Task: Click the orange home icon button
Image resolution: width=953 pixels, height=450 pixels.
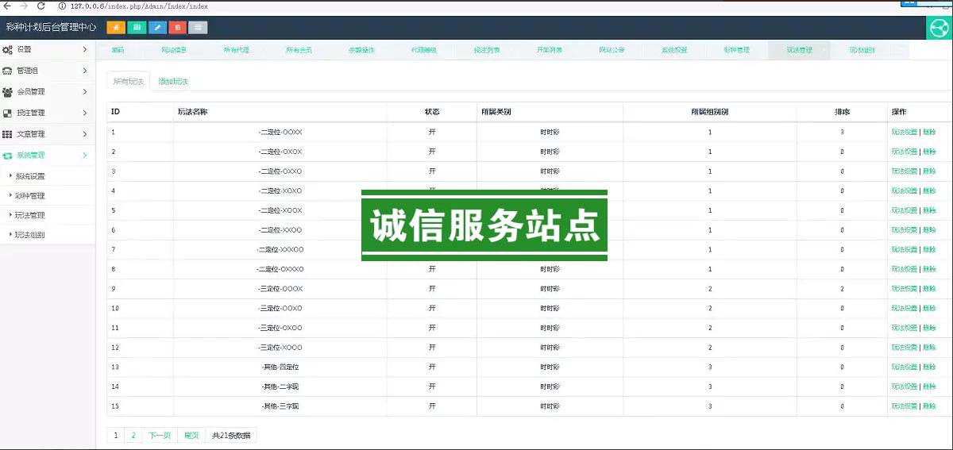Action: [116, 28]
